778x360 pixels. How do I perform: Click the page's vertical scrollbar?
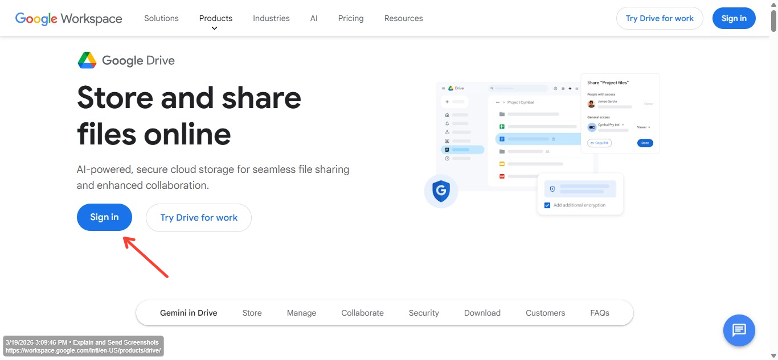click(773, 171)
